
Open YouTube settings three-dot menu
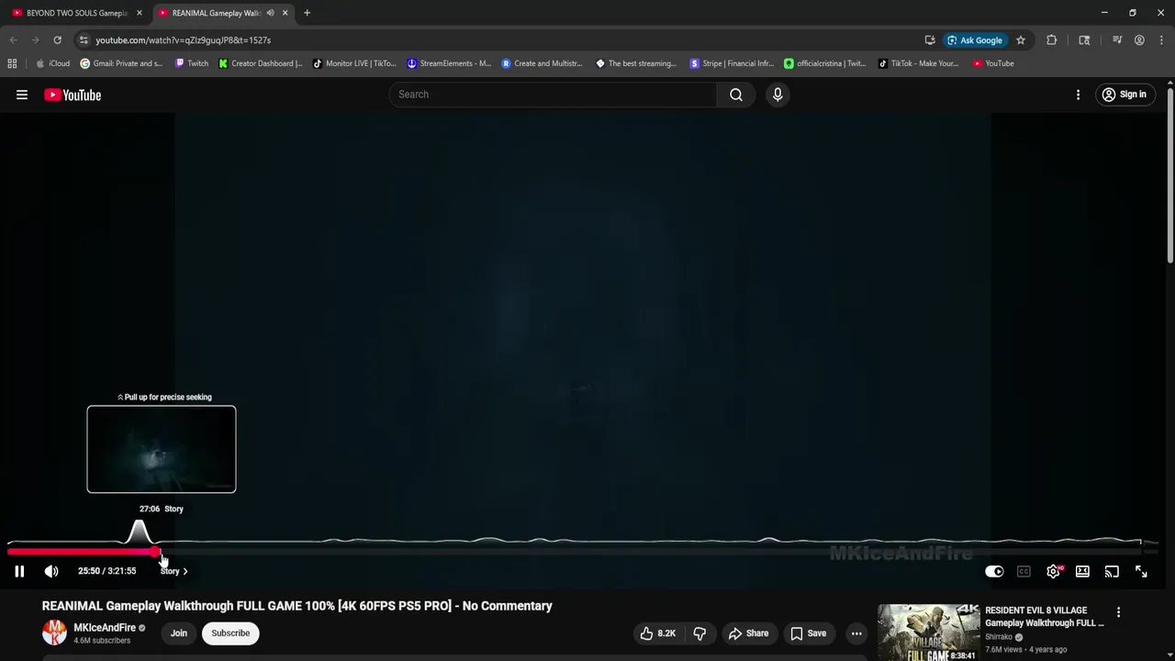[x=1078, y=95]
